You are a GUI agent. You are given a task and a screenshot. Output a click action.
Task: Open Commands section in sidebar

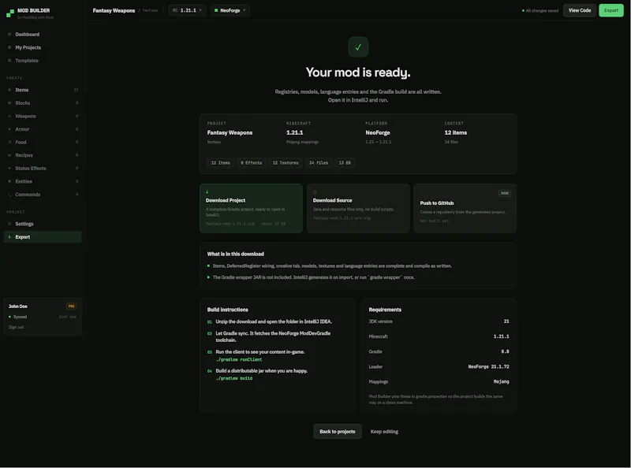tap(43, 194)
